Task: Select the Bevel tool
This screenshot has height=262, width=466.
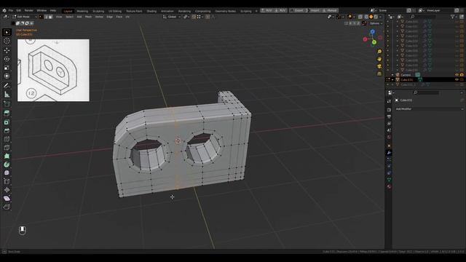Action: coord(7,130)
